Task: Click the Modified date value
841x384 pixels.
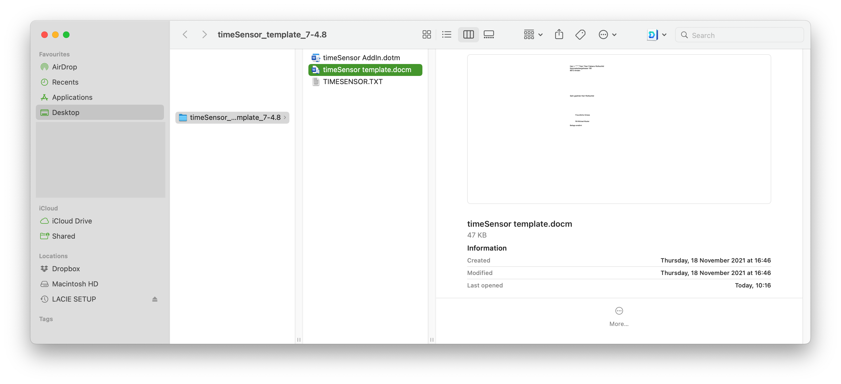Action: click(715, 273)
